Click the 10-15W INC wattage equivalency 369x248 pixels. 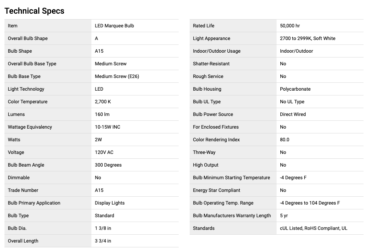click(x=107, y=127)
